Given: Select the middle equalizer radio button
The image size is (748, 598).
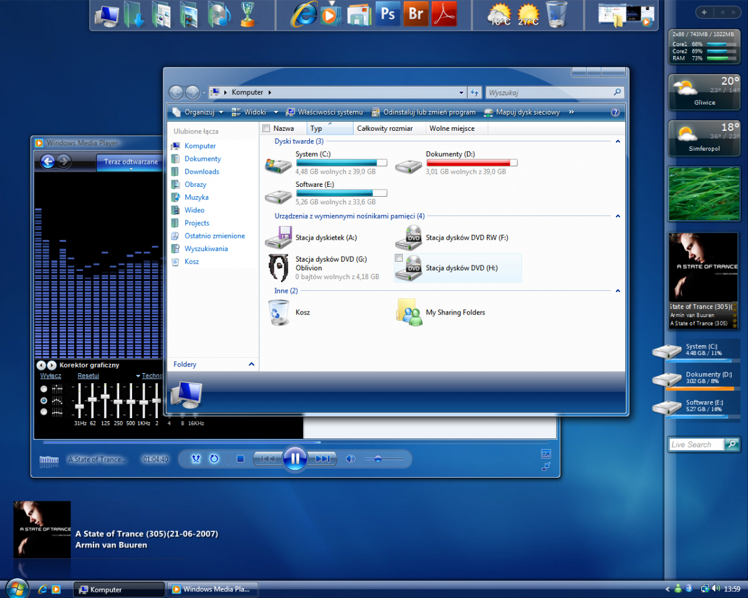Looking at the screenshot, I should coord(44,401).
